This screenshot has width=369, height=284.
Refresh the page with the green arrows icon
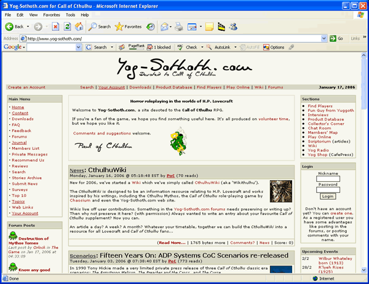pos(68,26)
